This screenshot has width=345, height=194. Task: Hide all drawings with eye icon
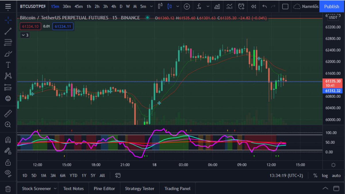8,173
